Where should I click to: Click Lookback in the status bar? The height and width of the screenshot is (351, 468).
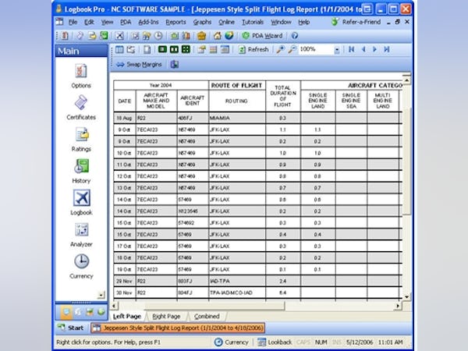click(275, 342)
